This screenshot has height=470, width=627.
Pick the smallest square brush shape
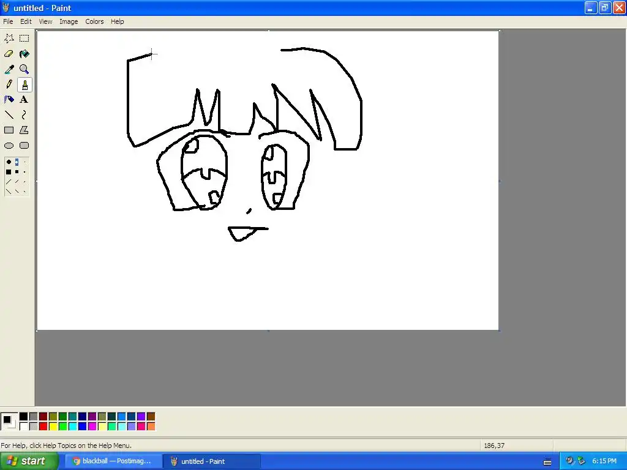[x=24, y=172]
